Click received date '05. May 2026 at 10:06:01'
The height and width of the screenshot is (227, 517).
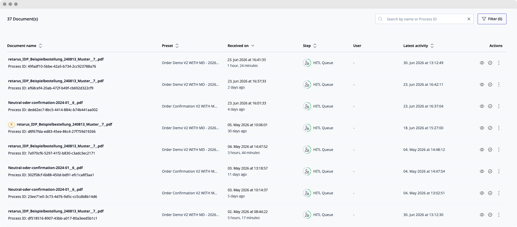248,125
